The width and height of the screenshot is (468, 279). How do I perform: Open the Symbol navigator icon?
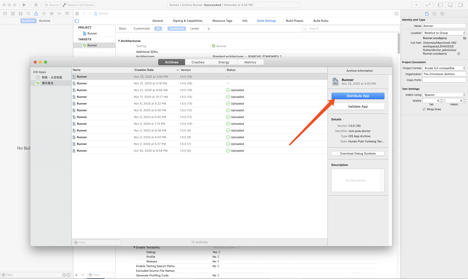[x=20, y=13]
